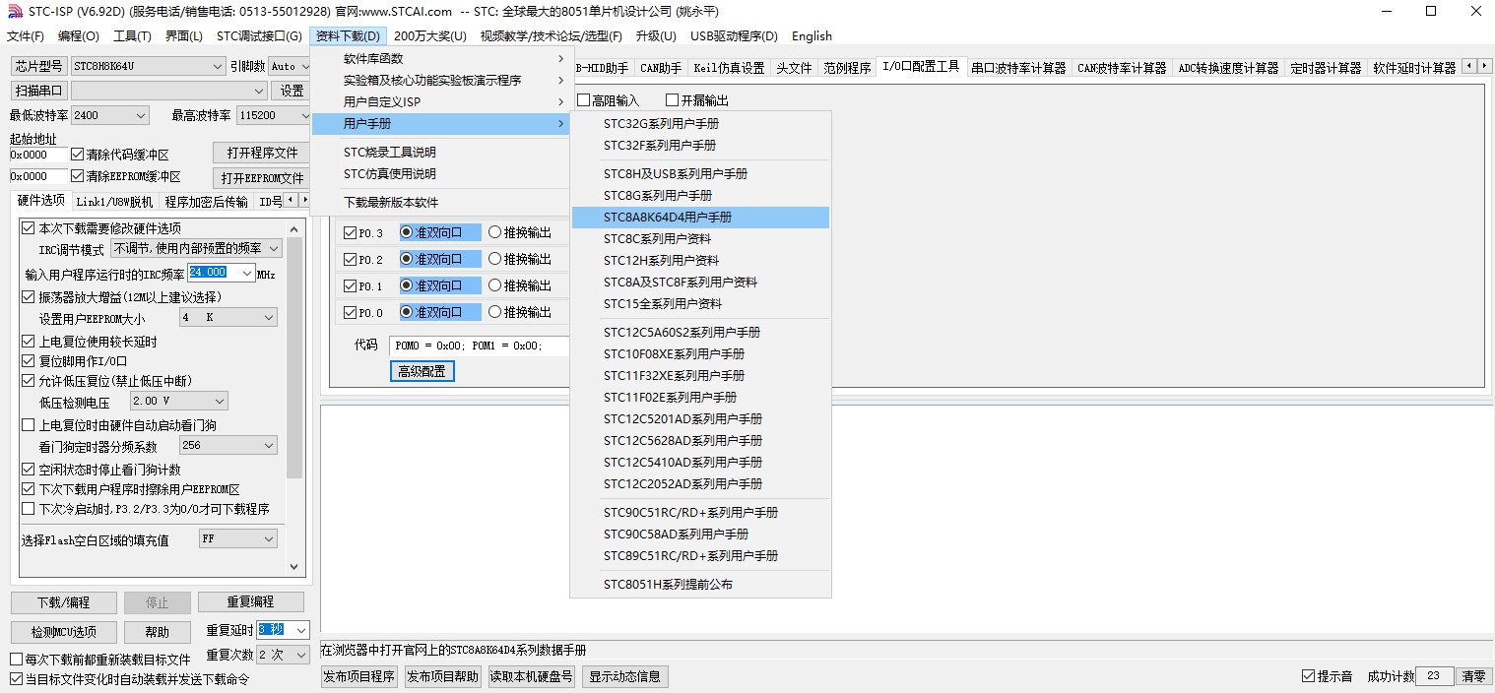Open 看门狗定时器分频系数 256 dropdown
The width and height of the screenshot is (1495, 693).
[227, 446]
